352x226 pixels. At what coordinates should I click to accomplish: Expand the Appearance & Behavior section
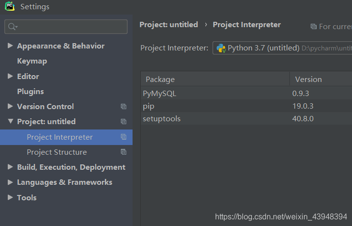(10, 46)
